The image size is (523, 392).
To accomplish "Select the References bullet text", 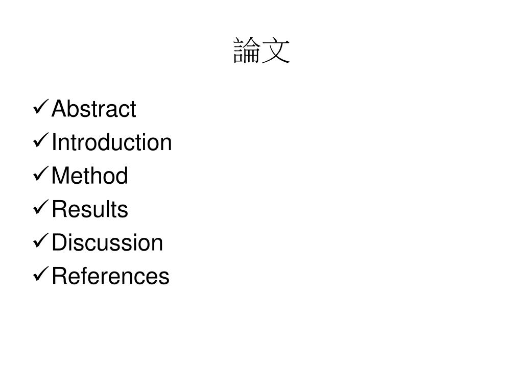I will (x=111, y=276).
